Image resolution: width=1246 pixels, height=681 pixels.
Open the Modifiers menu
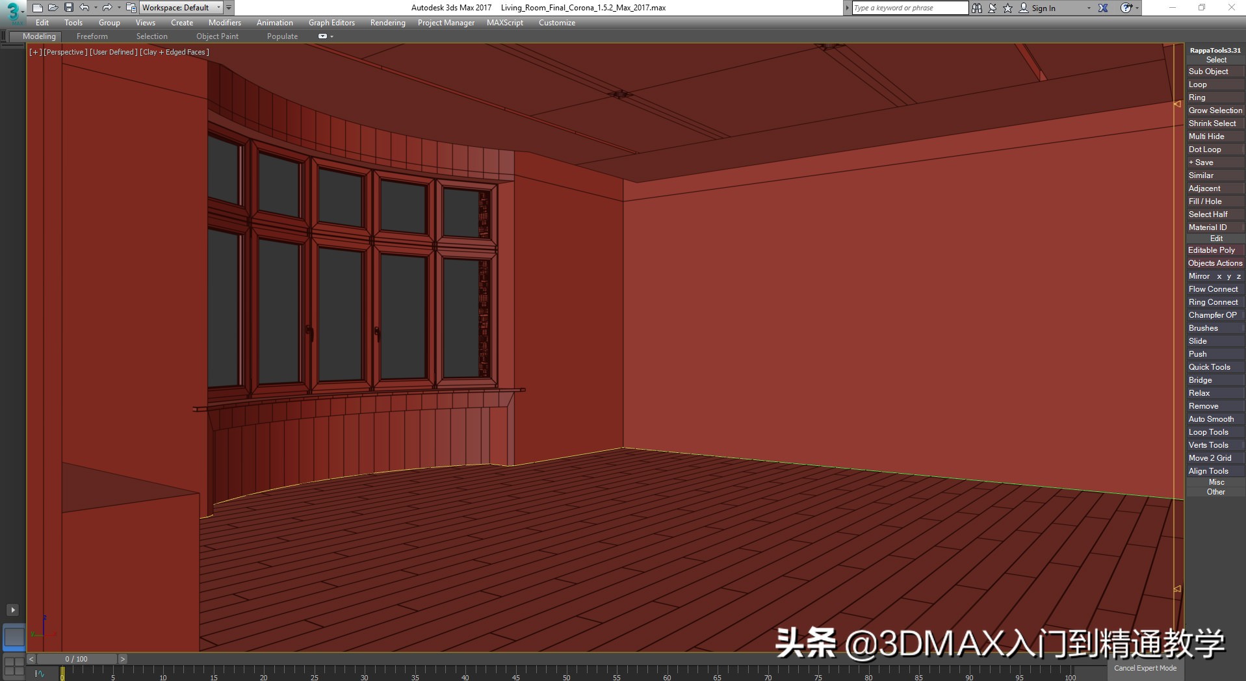[225, 23]
